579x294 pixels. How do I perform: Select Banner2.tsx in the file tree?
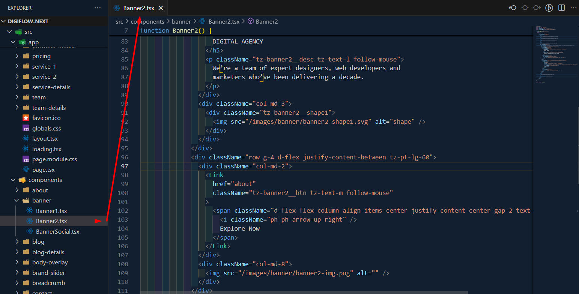pyautogui.click(x=54, y=221)
